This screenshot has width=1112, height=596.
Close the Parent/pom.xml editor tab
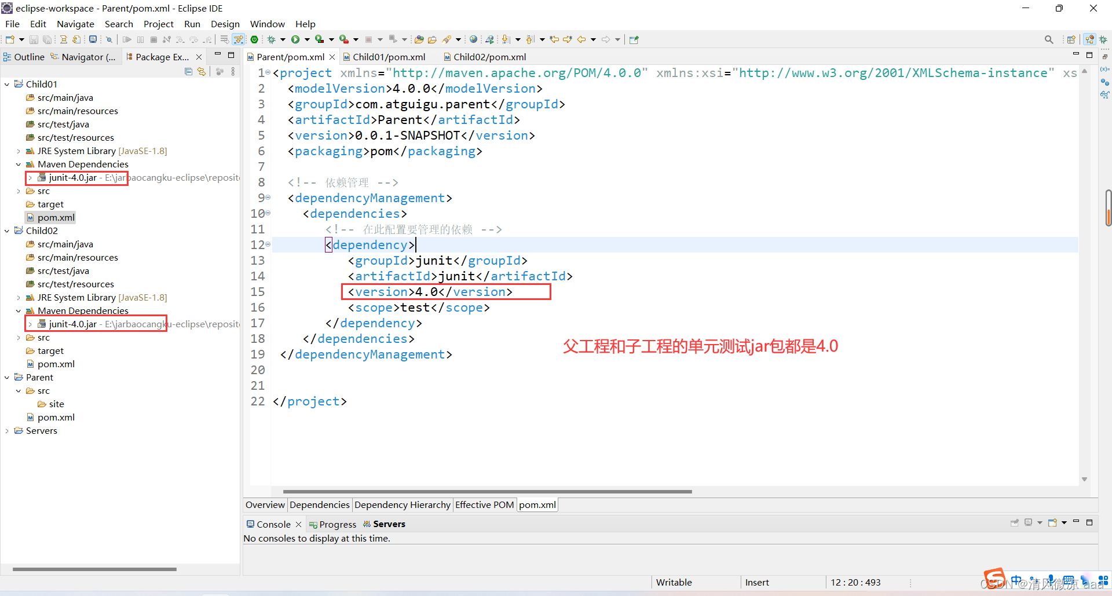332,57
